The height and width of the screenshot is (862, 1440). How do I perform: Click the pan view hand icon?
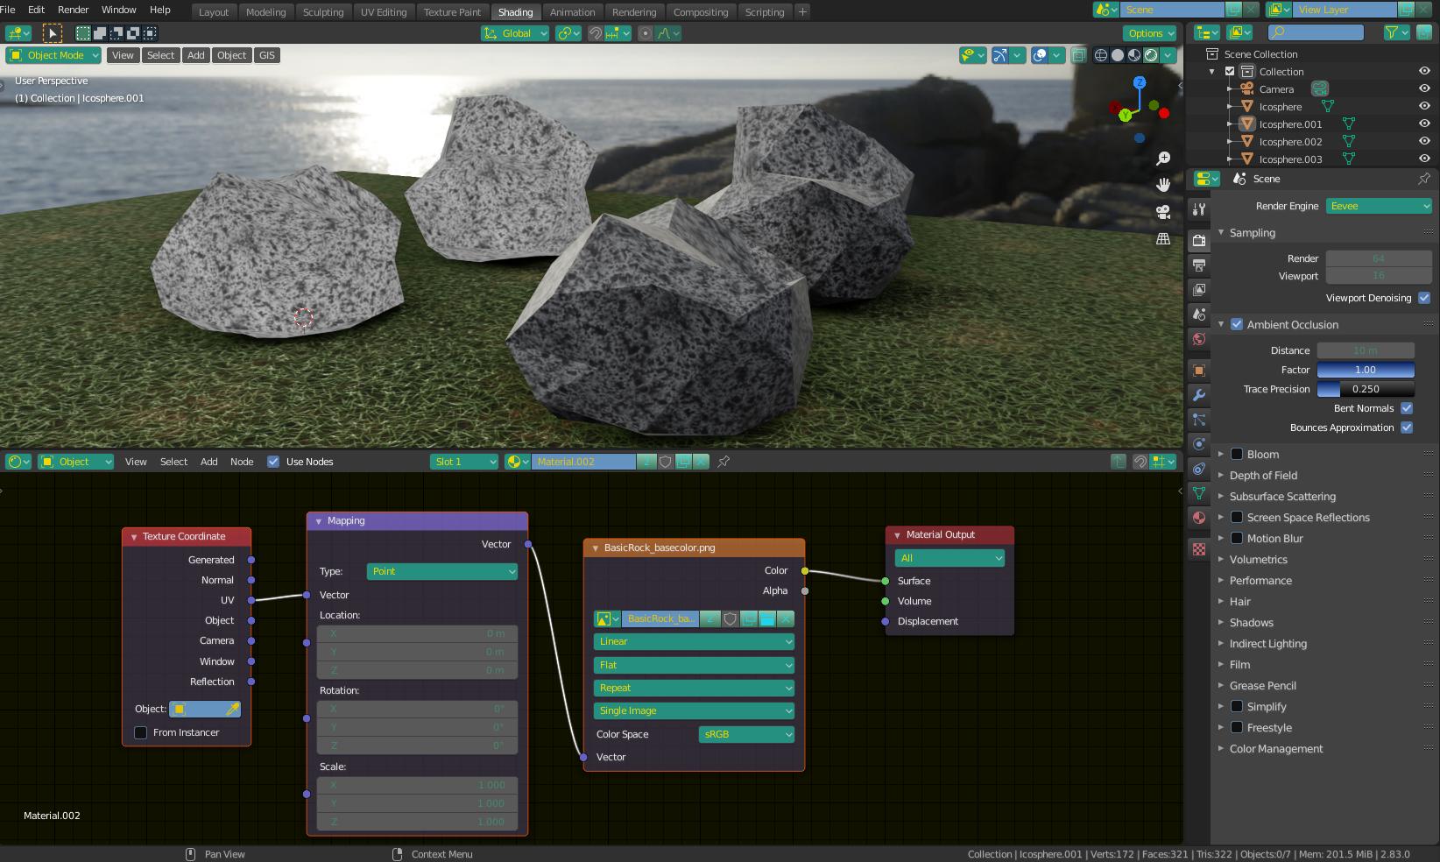tap(1163, 185)
